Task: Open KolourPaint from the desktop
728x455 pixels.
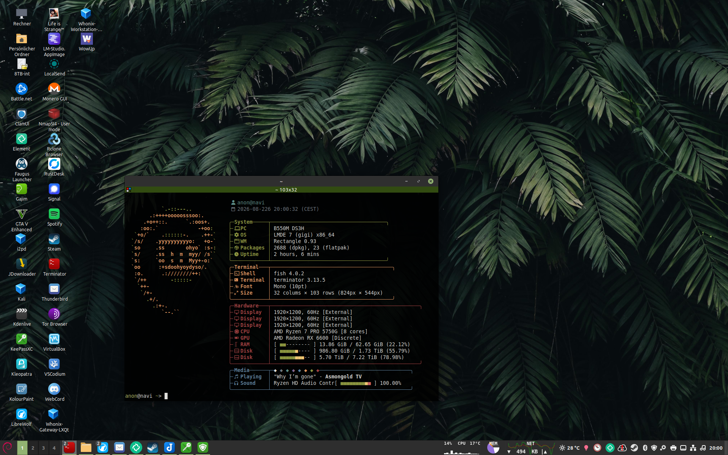Action: tap(22, 392)
